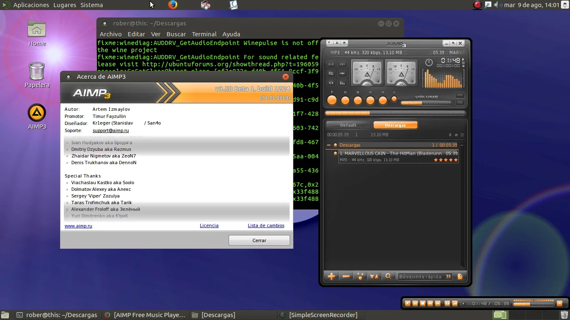The width and height of the screenshot is (570, 320).
Task: Open the search magnifier icon in playlist toolbar
Action: [x=388, y=276]
